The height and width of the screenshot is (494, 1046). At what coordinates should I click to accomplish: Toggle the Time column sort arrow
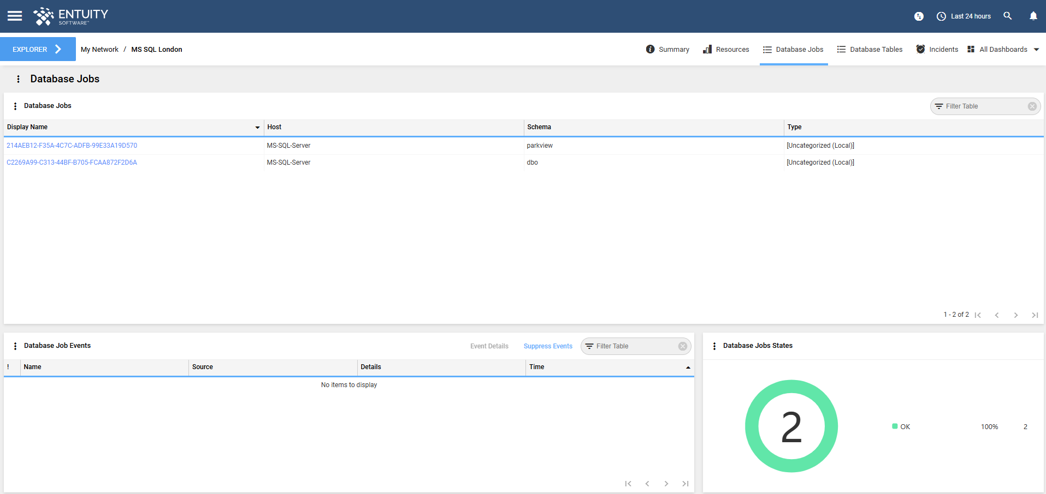coord(688,368)
